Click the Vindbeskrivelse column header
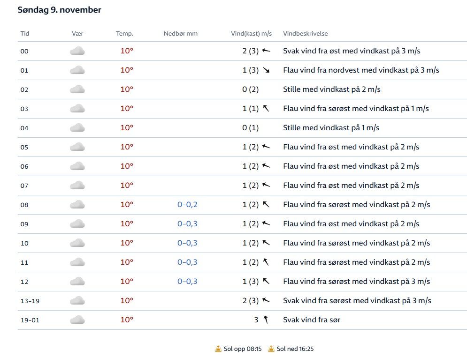The image size is (467, 357). (x=305, y=34)
